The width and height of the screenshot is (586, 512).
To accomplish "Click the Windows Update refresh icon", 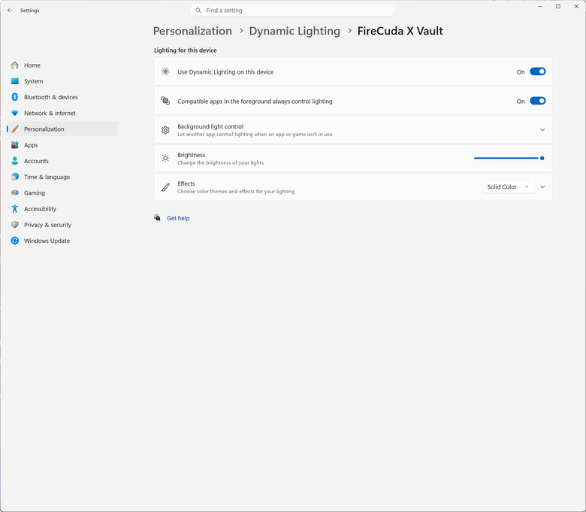I will [x=14, y=241].
